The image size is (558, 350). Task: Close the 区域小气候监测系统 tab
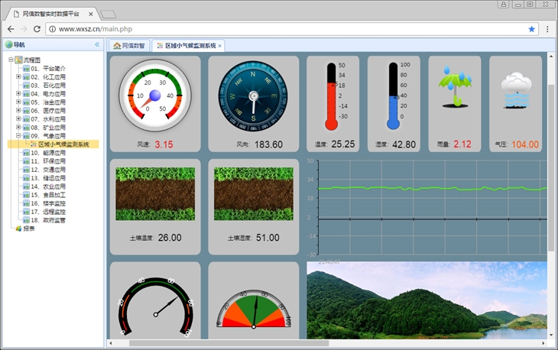tap(219, 46)
